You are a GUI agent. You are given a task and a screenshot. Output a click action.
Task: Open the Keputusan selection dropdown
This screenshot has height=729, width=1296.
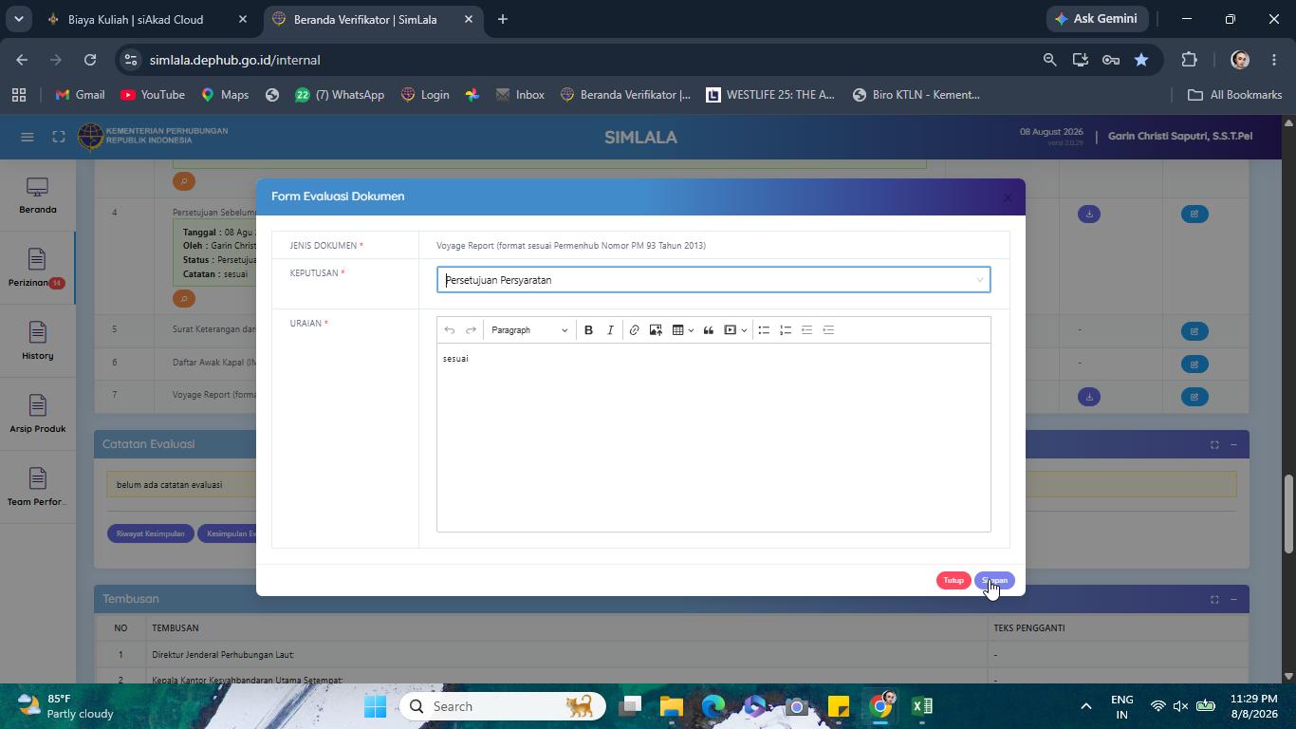713,280
